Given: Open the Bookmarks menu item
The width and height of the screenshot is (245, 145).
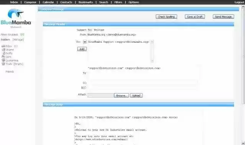Looking at the screenshot, I should click(86, 2).
